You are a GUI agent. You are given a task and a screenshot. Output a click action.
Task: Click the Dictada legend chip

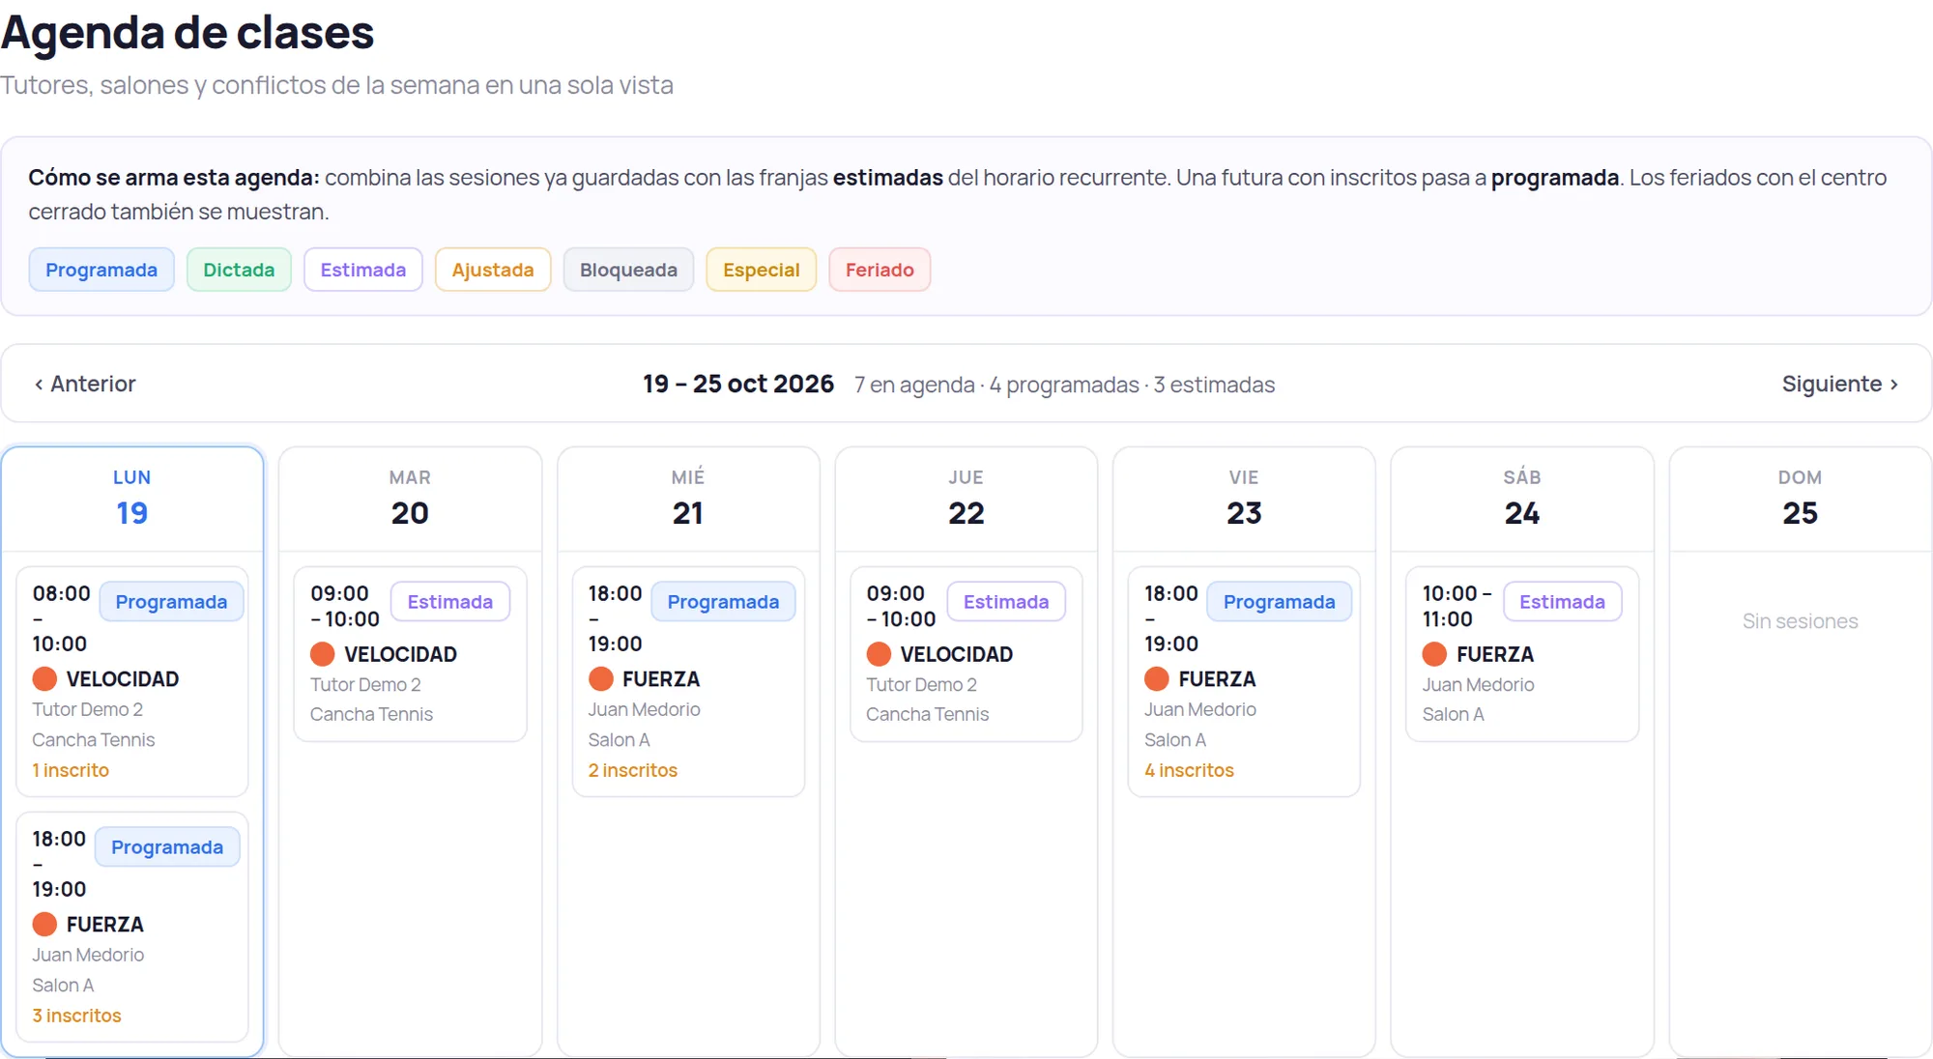pyautogui.click(x=239, y=270)
